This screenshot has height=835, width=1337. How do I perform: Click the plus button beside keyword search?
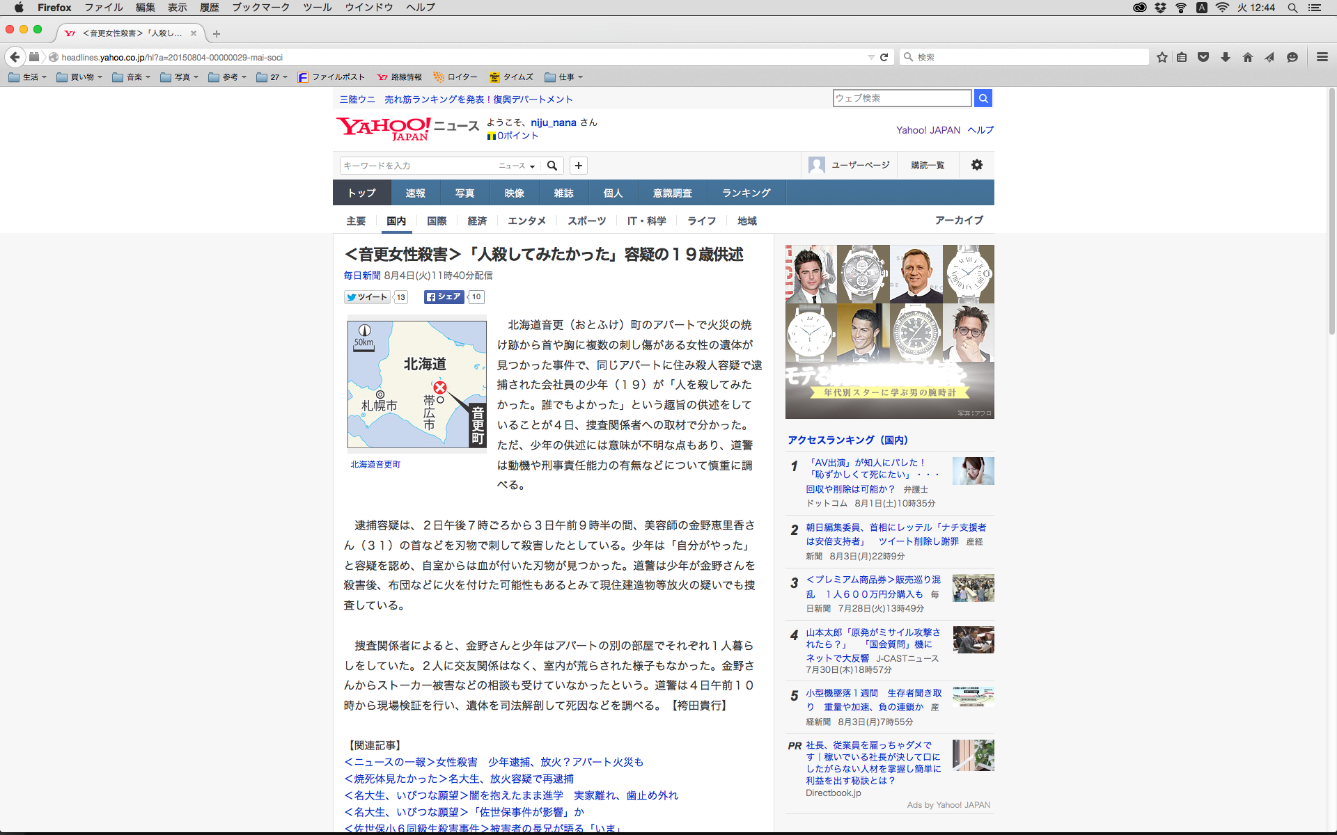(578, 166)
